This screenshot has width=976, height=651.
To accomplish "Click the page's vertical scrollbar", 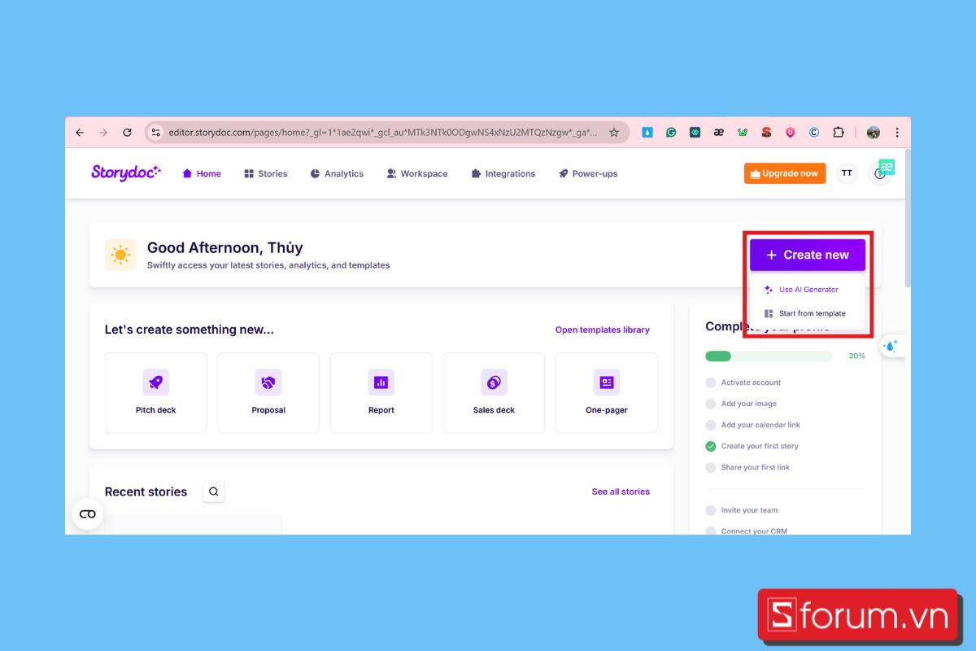I will (908, 217).
